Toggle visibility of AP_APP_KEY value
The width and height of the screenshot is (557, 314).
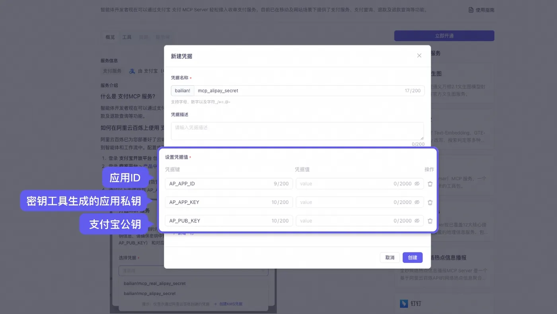tap(417, 202)
